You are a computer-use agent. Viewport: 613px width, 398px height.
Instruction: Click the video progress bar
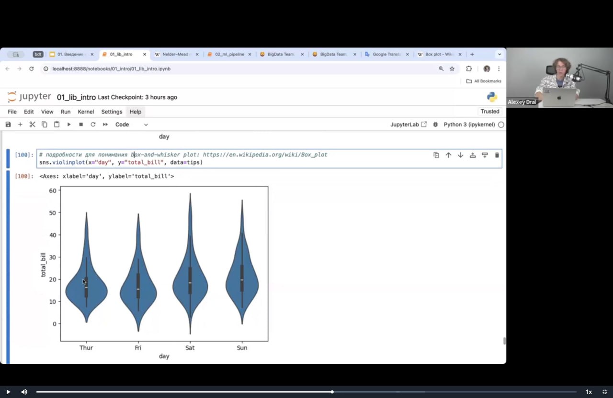pos(306,392)
